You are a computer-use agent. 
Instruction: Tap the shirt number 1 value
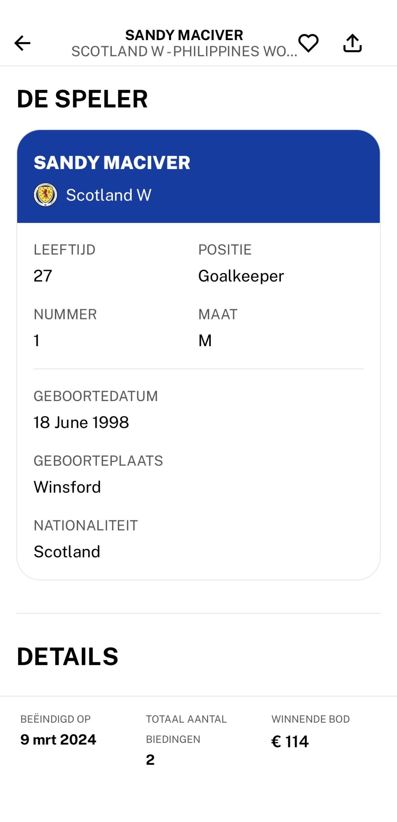pyautogui.click(x=37, y=340)
